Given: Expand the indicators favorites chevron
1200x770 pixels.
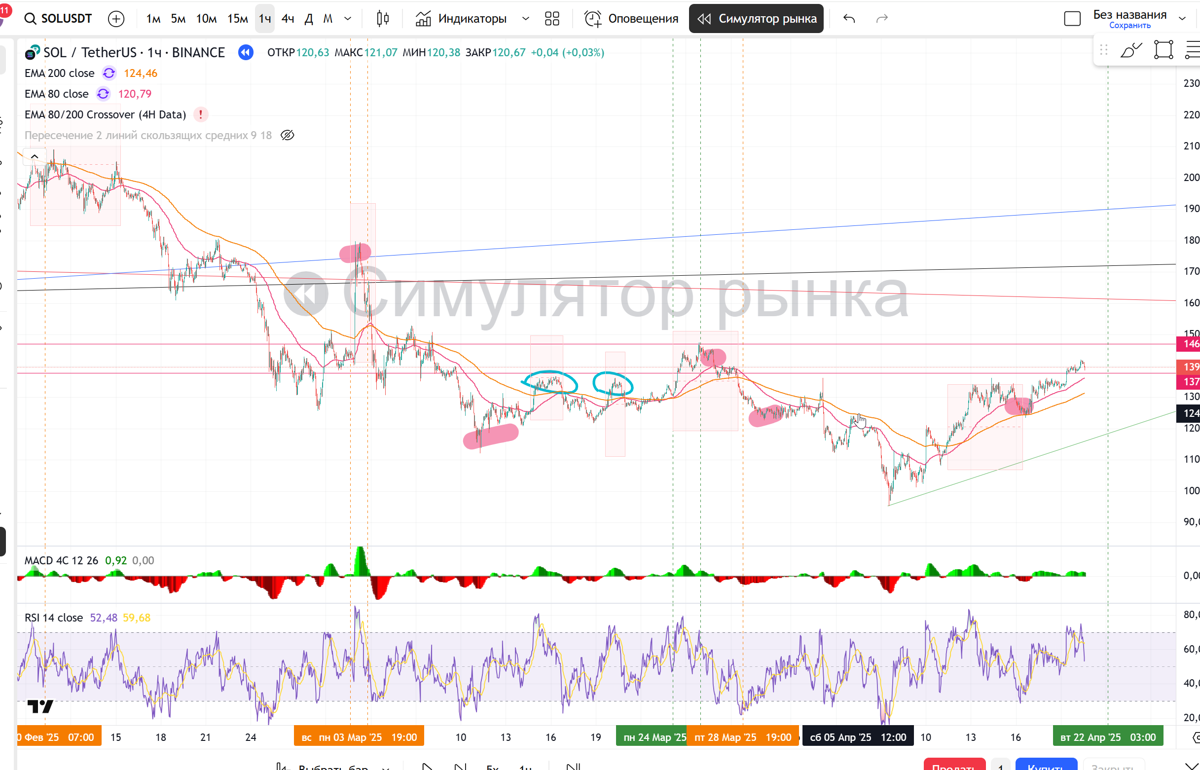Looking at the screenshot, I should point(525,19).
